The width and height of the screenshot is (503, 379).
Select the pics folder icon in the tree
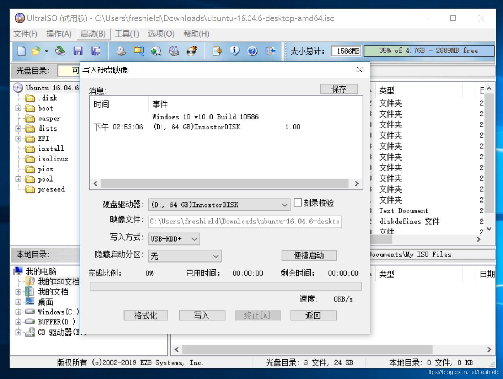coord(30,169)
